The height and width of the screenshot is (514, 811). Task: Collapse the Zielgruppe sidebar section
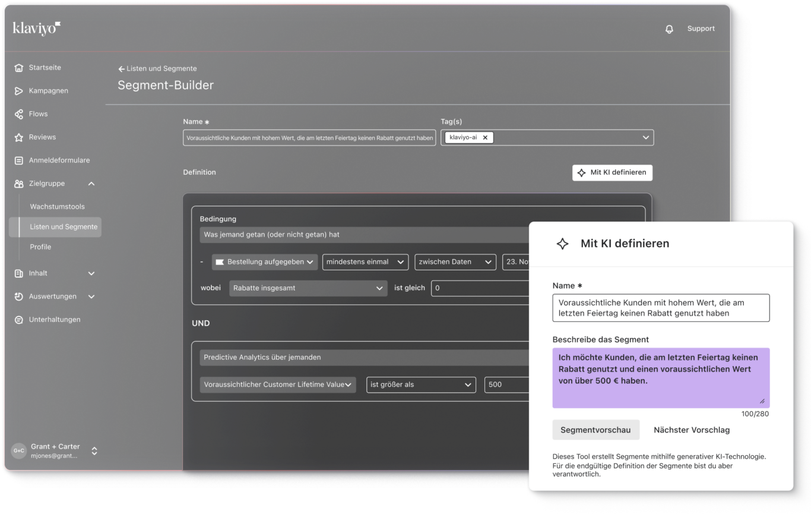pos(91,184)
